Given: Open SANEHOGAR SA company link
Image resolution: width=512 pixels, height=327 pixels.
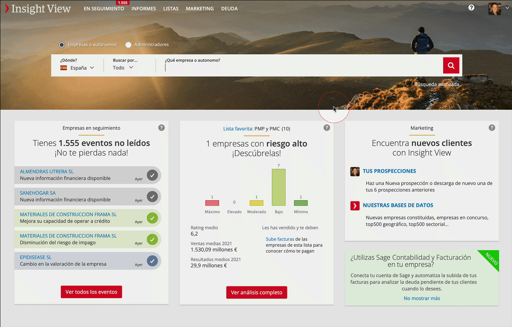Looking at the screenshot, I should (x=38, y=193).
